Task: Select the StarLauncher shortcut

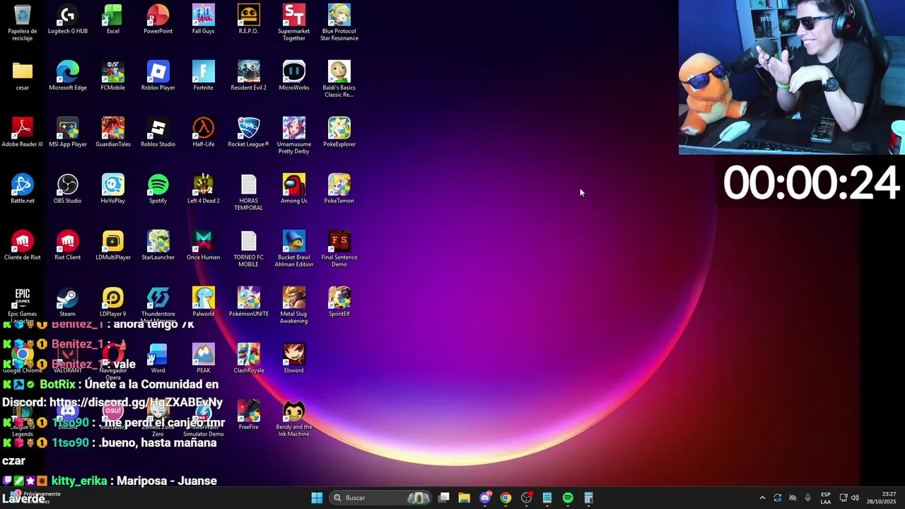Action: pos(158,246)
